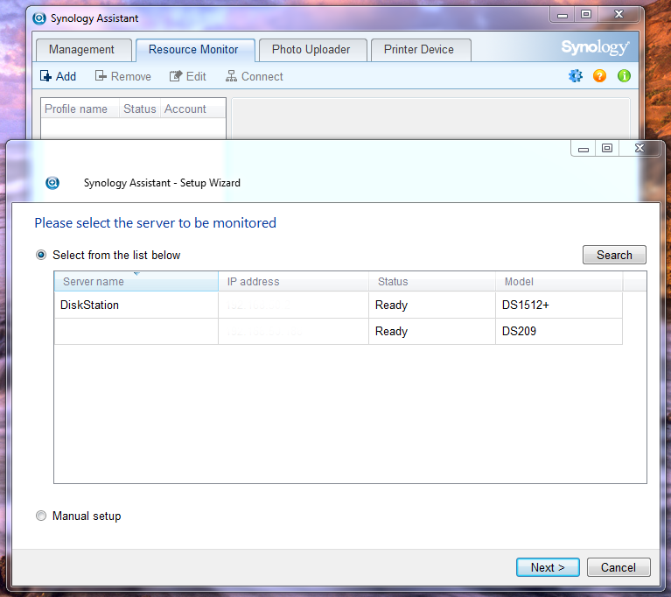The height and width of the screenshot is (597, 671).
Task: Close the Synology Assistant main window
Action: (x=619, y=15)
